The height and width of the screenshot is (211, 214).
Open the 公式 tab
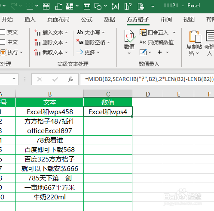(x=87, y=19)
